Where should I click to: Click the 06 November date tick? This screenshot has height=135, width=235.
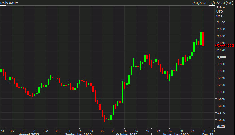click(159, 131)
